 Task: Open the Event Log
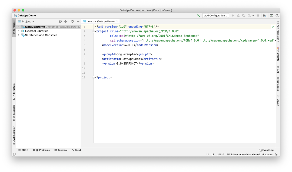coord(266,150)
